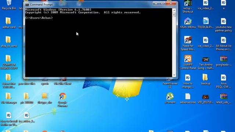
Task: Open the file named a
Action: point(224,5)
